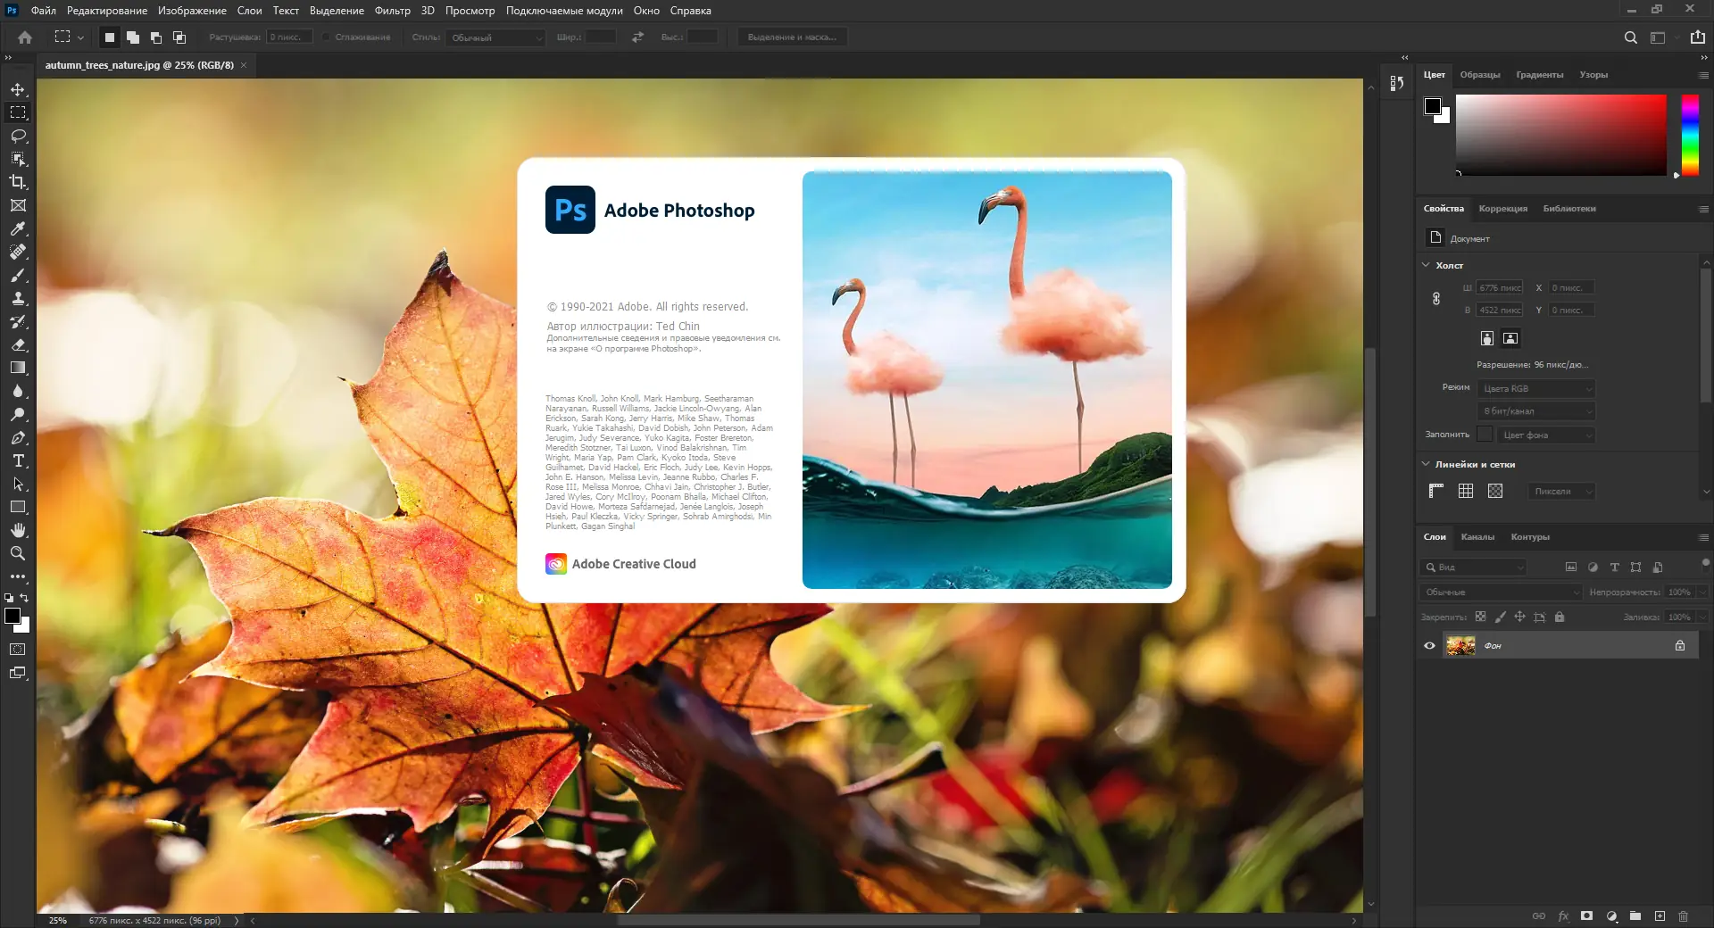Click the foreground color swatch

click(13, 615)
